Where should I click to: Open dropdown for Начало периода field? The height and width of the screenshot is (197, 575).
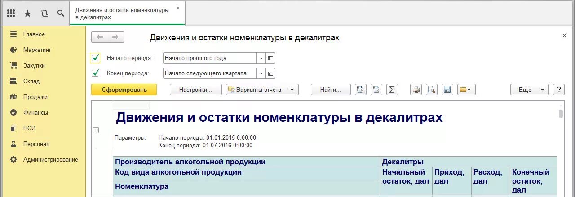coord(261,58)
